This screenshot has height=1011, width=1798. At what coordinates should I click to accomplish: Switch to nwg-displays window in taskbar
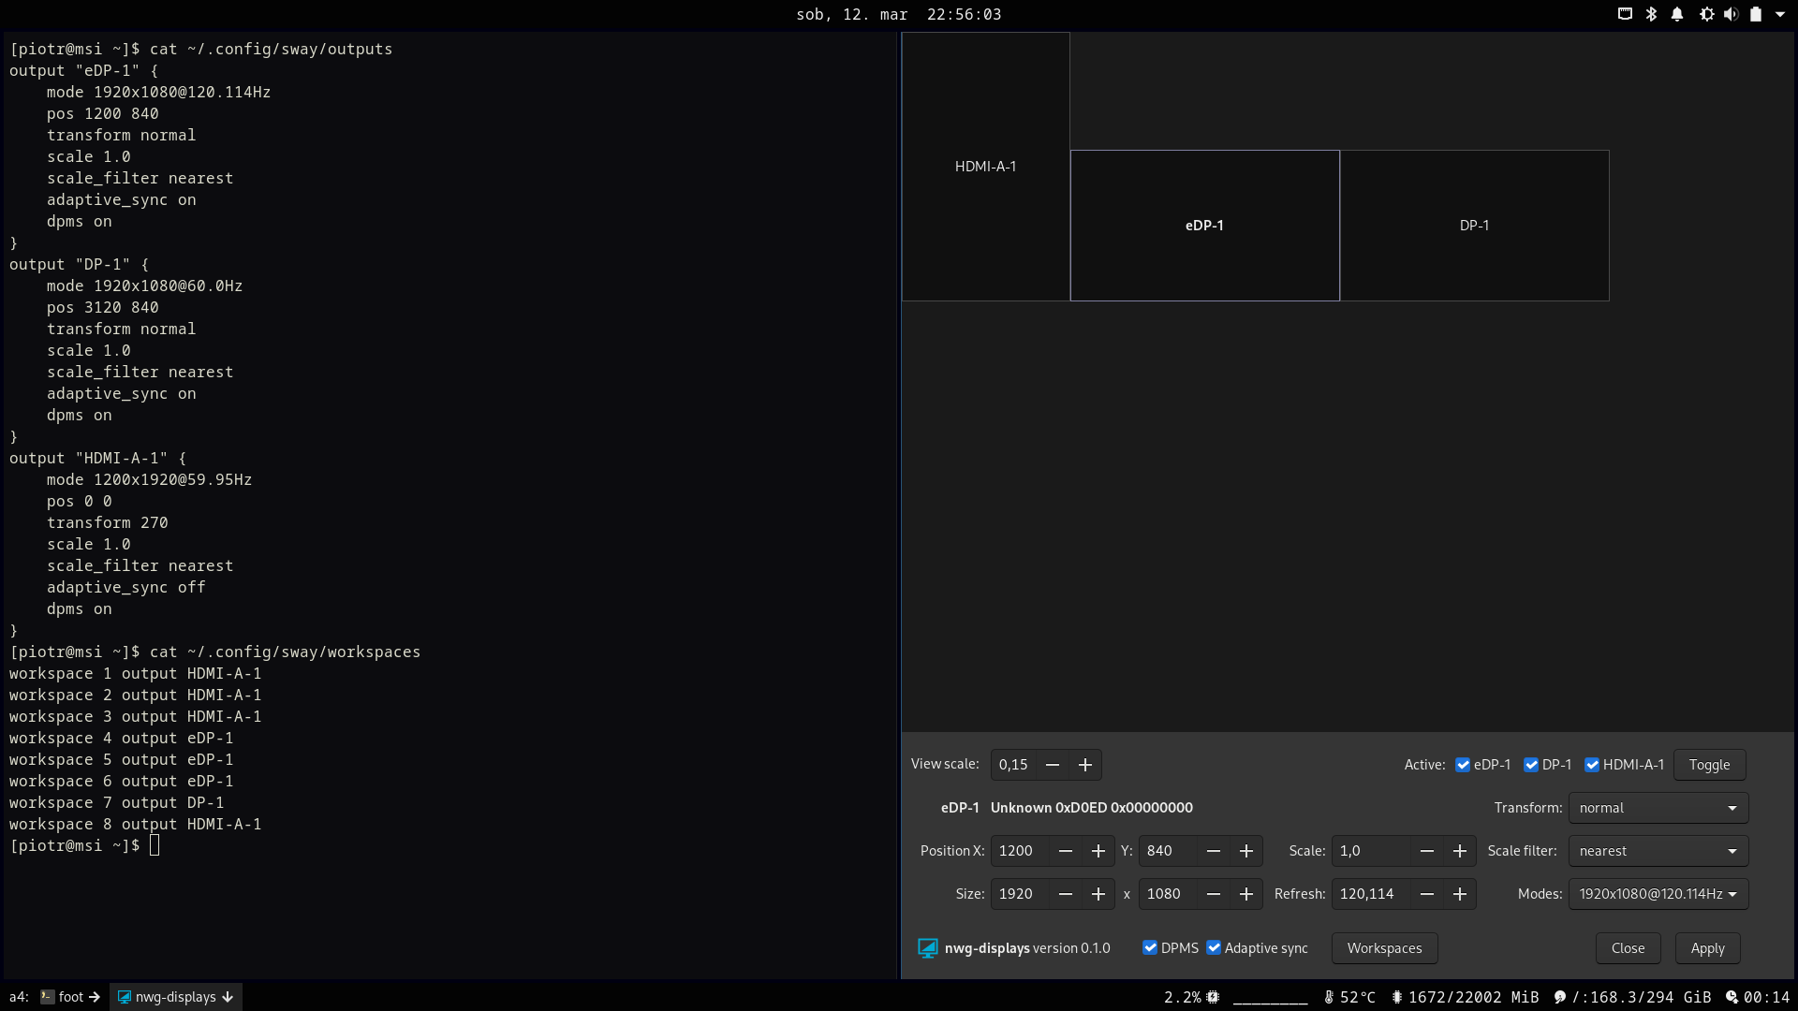point(175,997)
